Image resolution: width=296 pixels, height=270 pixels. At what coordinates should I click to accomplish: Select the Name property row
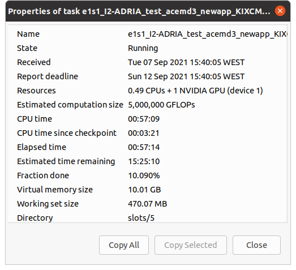coord(148,34)
